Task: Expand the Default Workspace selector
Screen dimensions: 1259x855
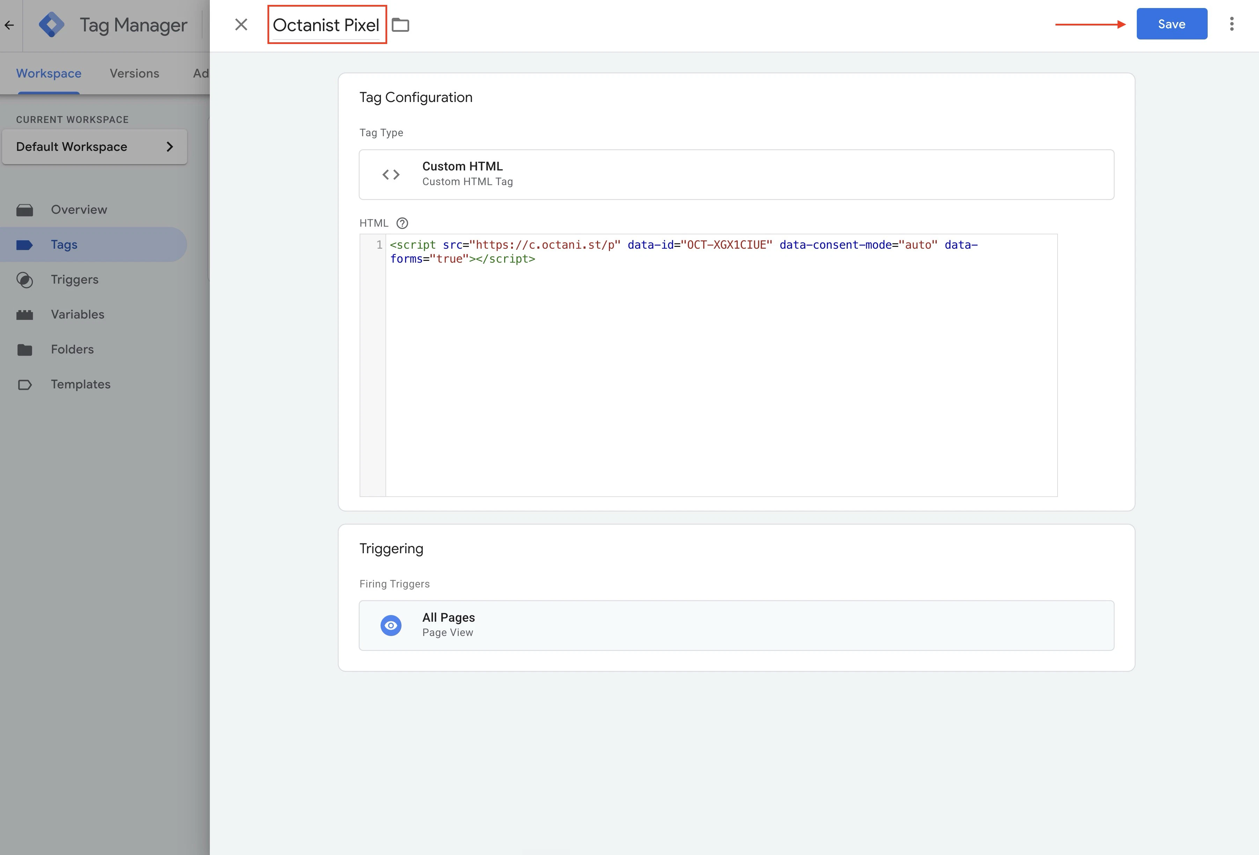Action: (x=95, y=146)
